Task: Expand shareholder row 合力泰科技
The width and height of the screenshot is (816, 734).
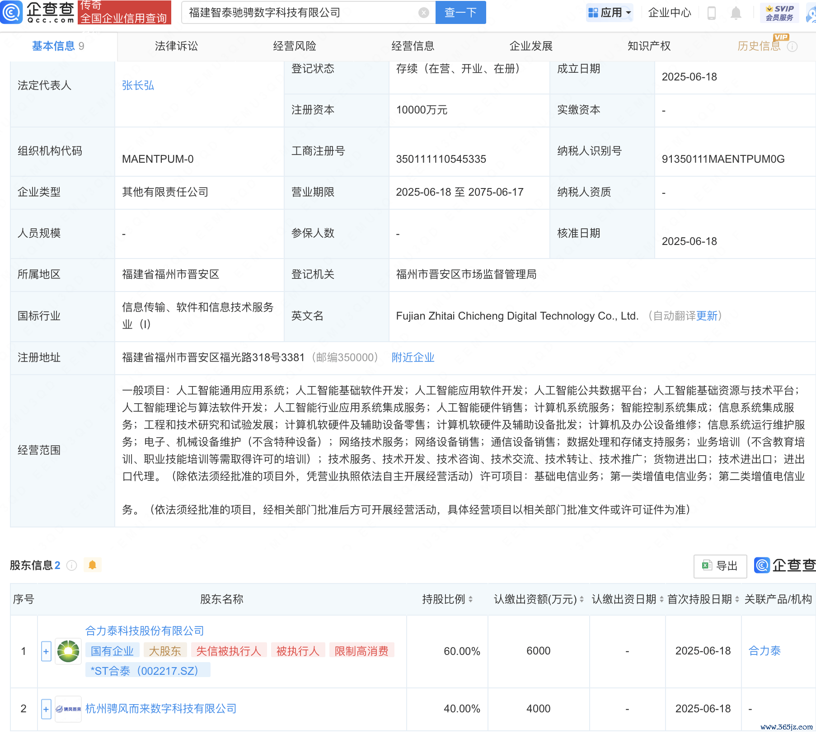Action: click(46, 651)
